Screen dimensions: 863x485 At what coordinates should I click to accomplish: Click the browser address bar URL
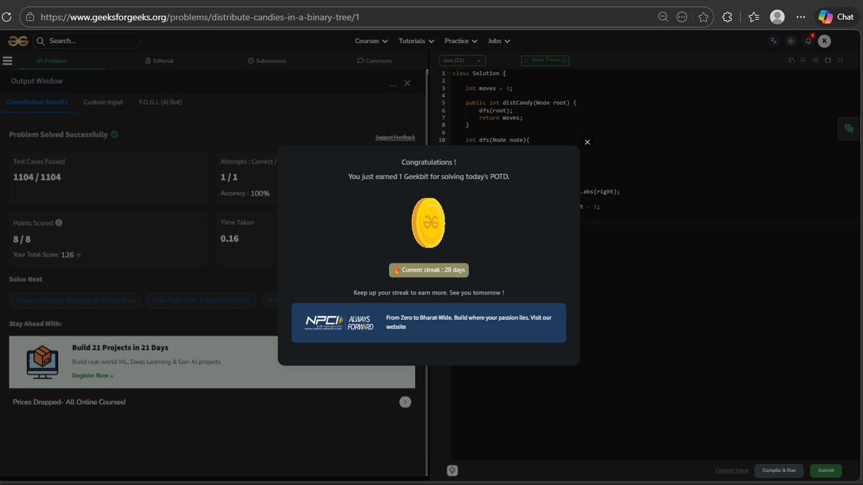pyautogui.click(x=200, y=17)
